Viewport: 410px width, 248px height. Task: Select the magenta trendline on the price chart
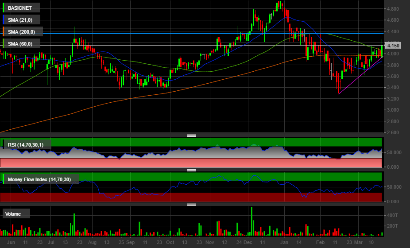coord(360,75)
